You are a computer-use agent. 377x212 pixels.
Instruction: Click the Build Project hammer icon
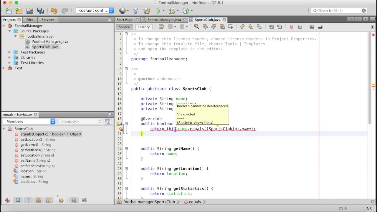point(135,11)
